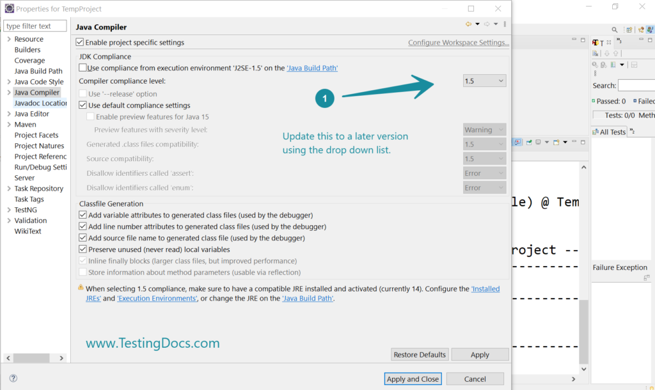
Task: Click the forward navigation arrow in the dialog header
Action: point(487,24)
